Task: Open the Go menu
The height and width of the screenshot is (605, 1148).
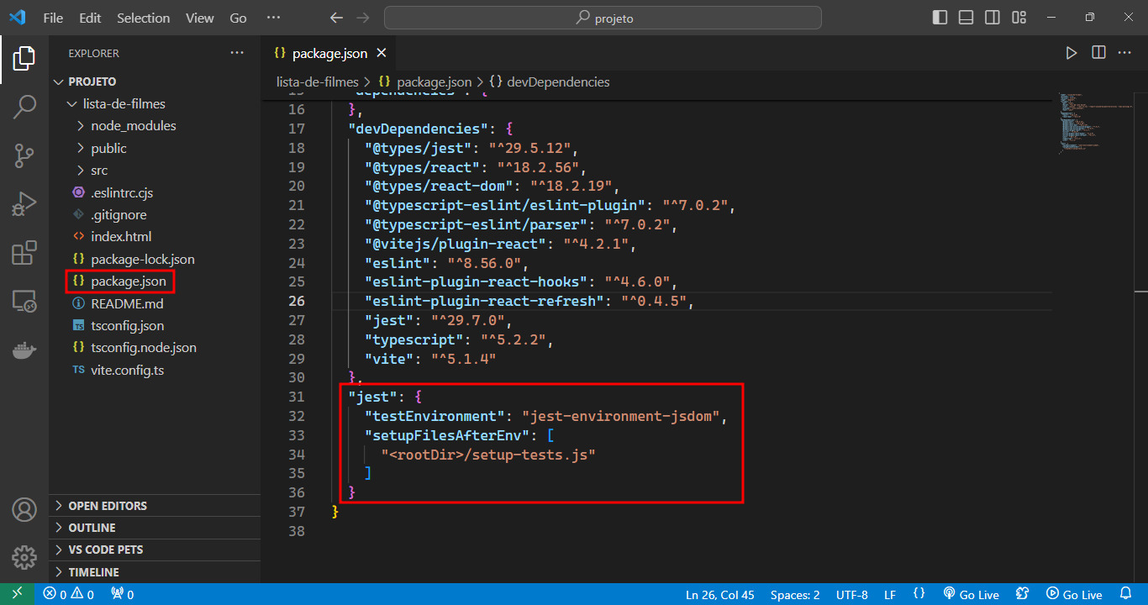Action: pos(239,18)
